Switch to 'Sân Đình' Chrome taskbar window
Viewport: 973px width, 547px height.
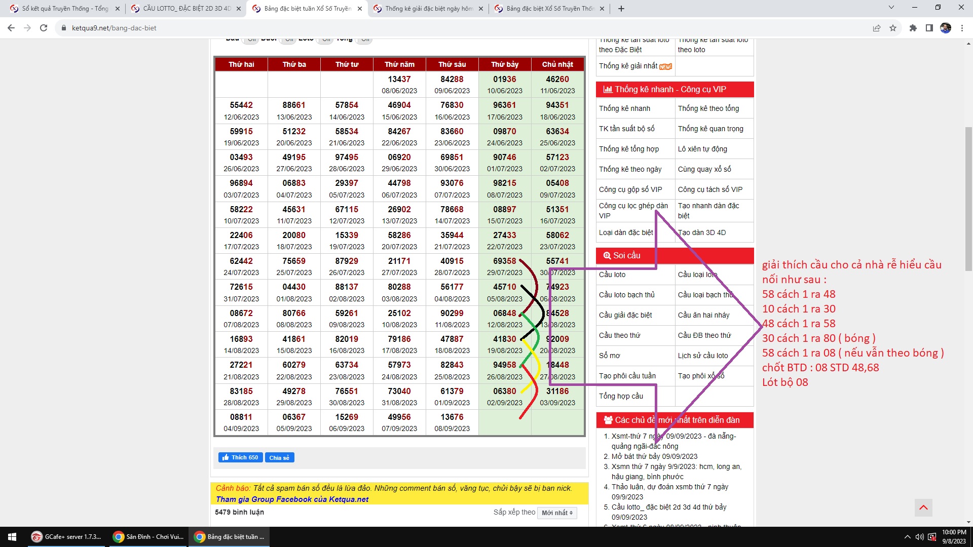(x=148, y=537)
